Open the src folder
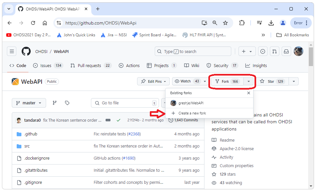Screen dimensions: 316x191 point(27,146)
